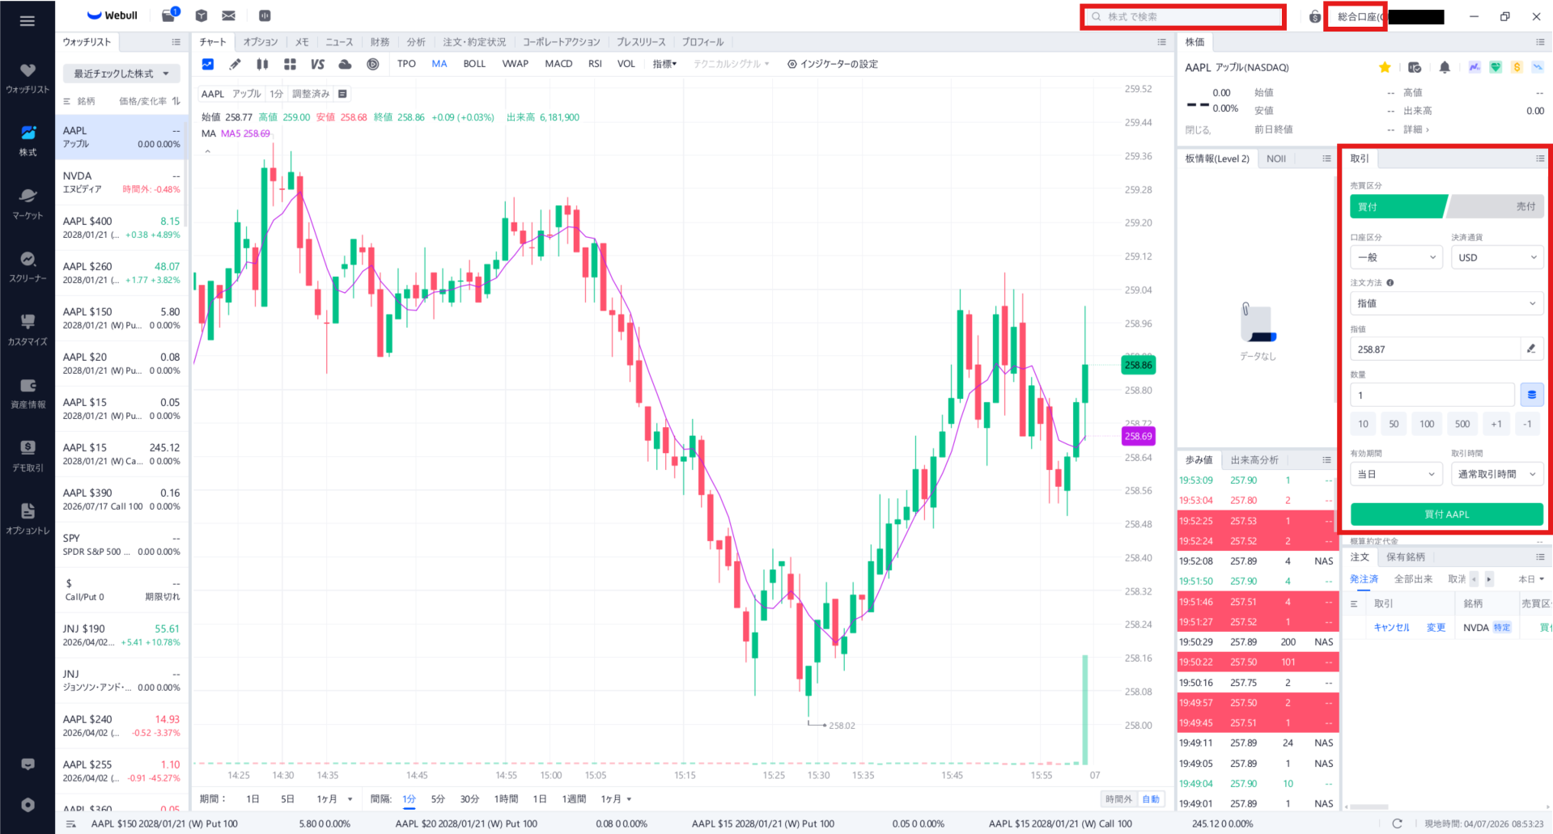Open Screener in the left sidebar
The image size is (1553, 834).
pos(28,266)
